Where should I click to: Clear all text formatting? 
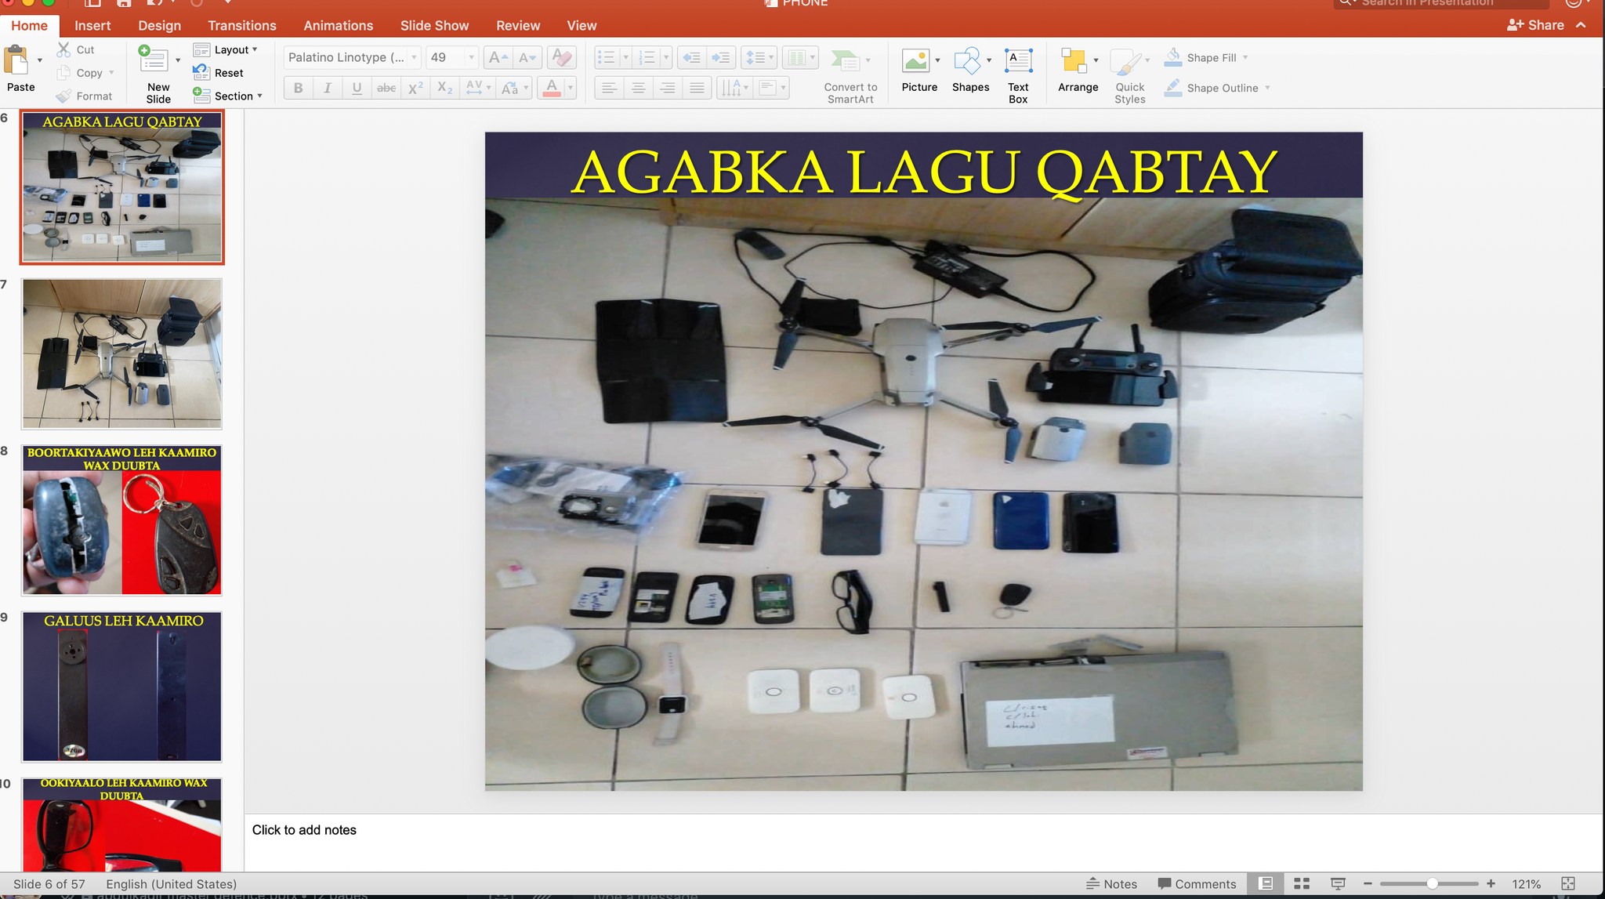click(561, 57)
